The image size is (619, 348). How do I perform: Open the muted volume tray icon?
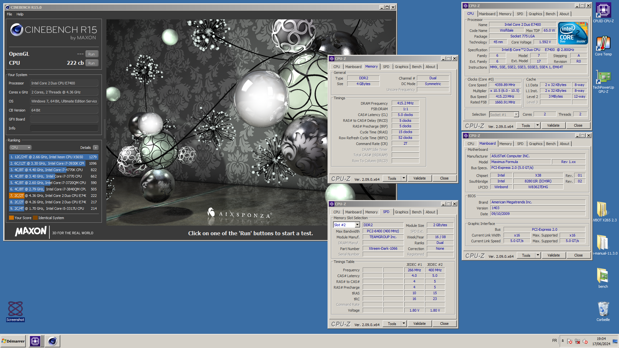[x=585, y=341]
